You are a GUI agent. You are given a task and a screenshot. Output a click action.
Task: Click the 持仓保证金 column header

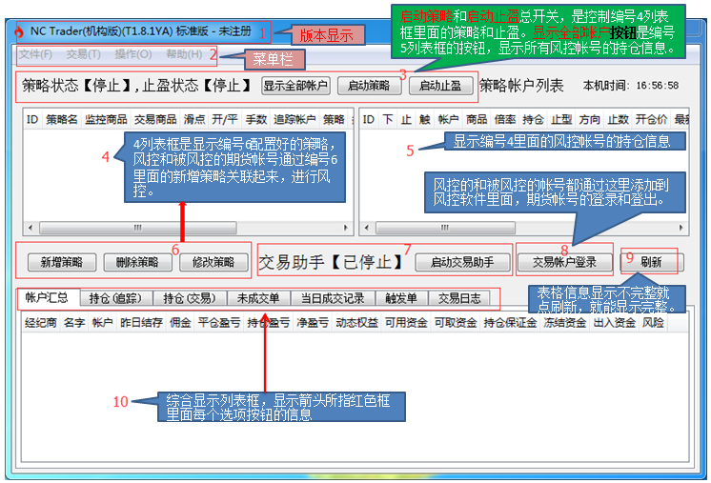pyautogui.click(x=511, y=323)
